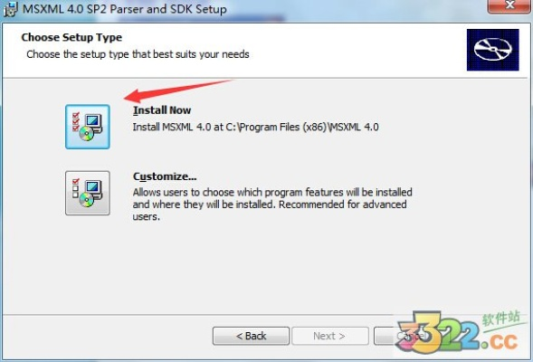This screenshot has height=362, width=533.
Task: Click the window title 'MSXML 4.0 SP2 Parser and SDK Setup'
Action: [x=124, y=9]
